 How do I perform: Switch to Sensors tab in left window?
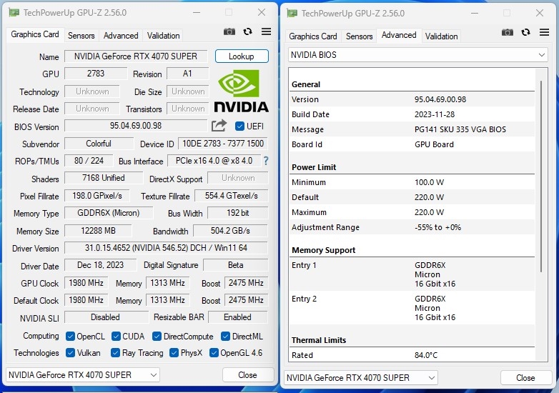click(81, 36)
